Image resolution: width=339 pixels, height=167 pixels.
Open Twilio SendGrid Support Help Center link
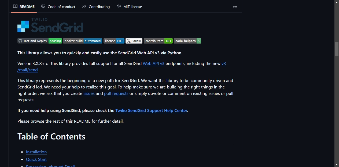[x=151, y=111]
